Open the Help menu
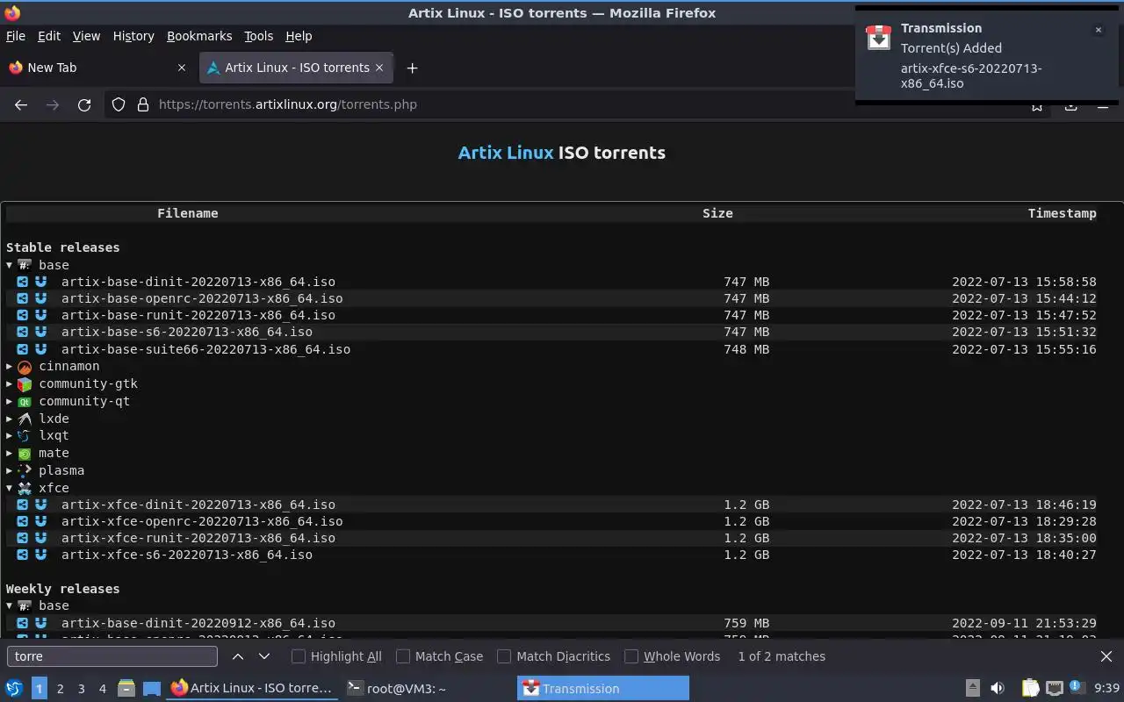1124x702 pixels. pyautogui.click(x=299, y=36)
